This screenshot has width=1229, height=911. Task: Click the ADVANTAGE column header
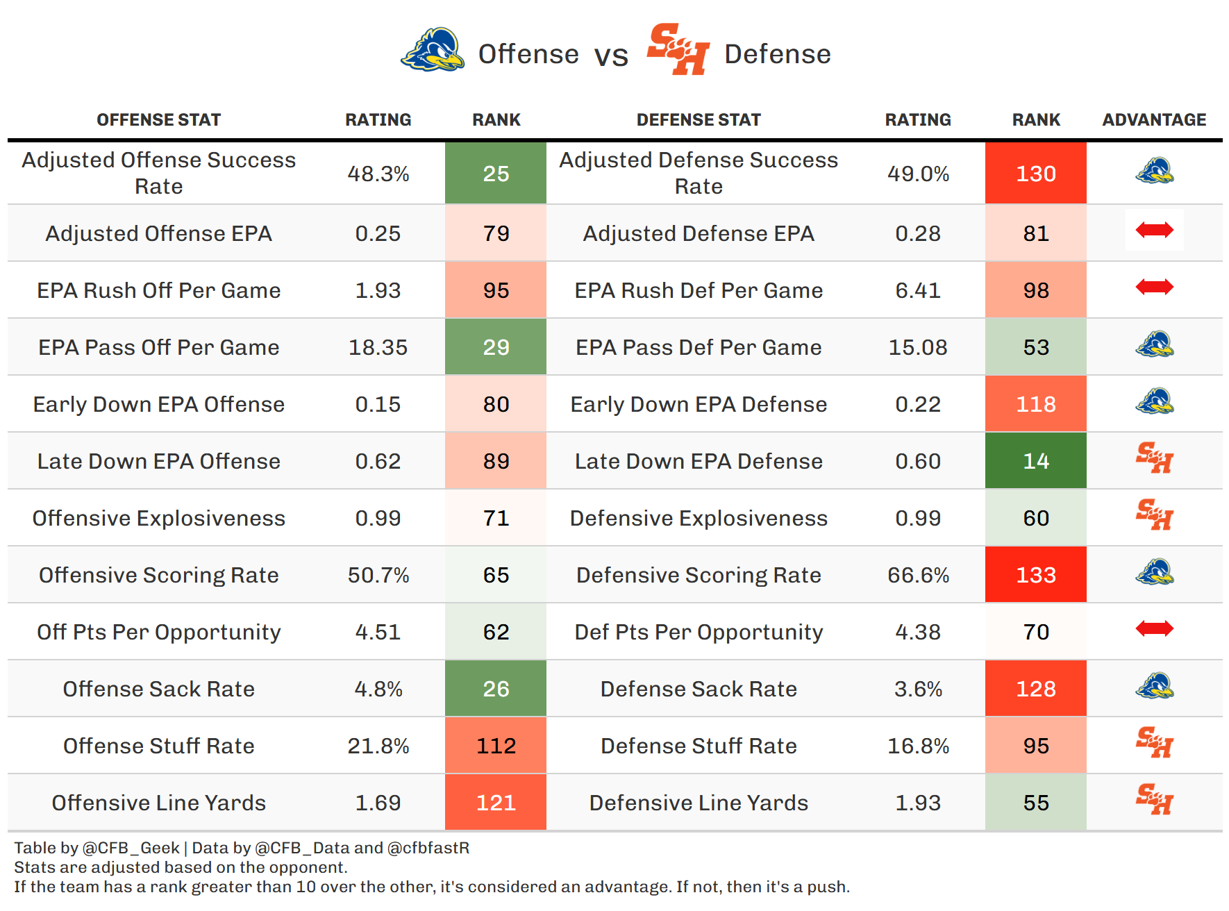(x=1154, y=120)
